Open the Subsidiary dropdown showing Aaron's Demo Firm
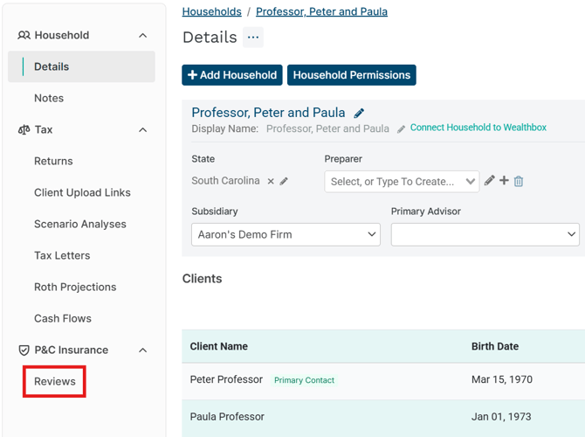585x437 pixels. point(286,234)
